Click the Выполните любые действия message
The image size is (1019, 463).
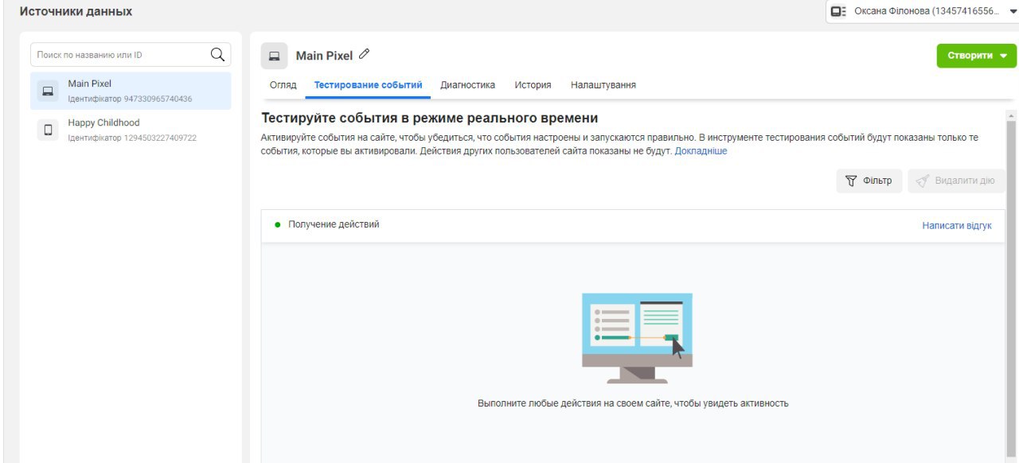point(633,403)
